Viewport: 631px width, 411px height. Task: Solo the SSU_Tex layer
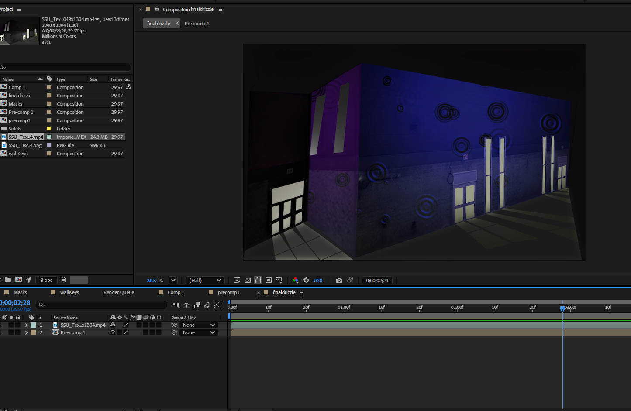point(10,325)
